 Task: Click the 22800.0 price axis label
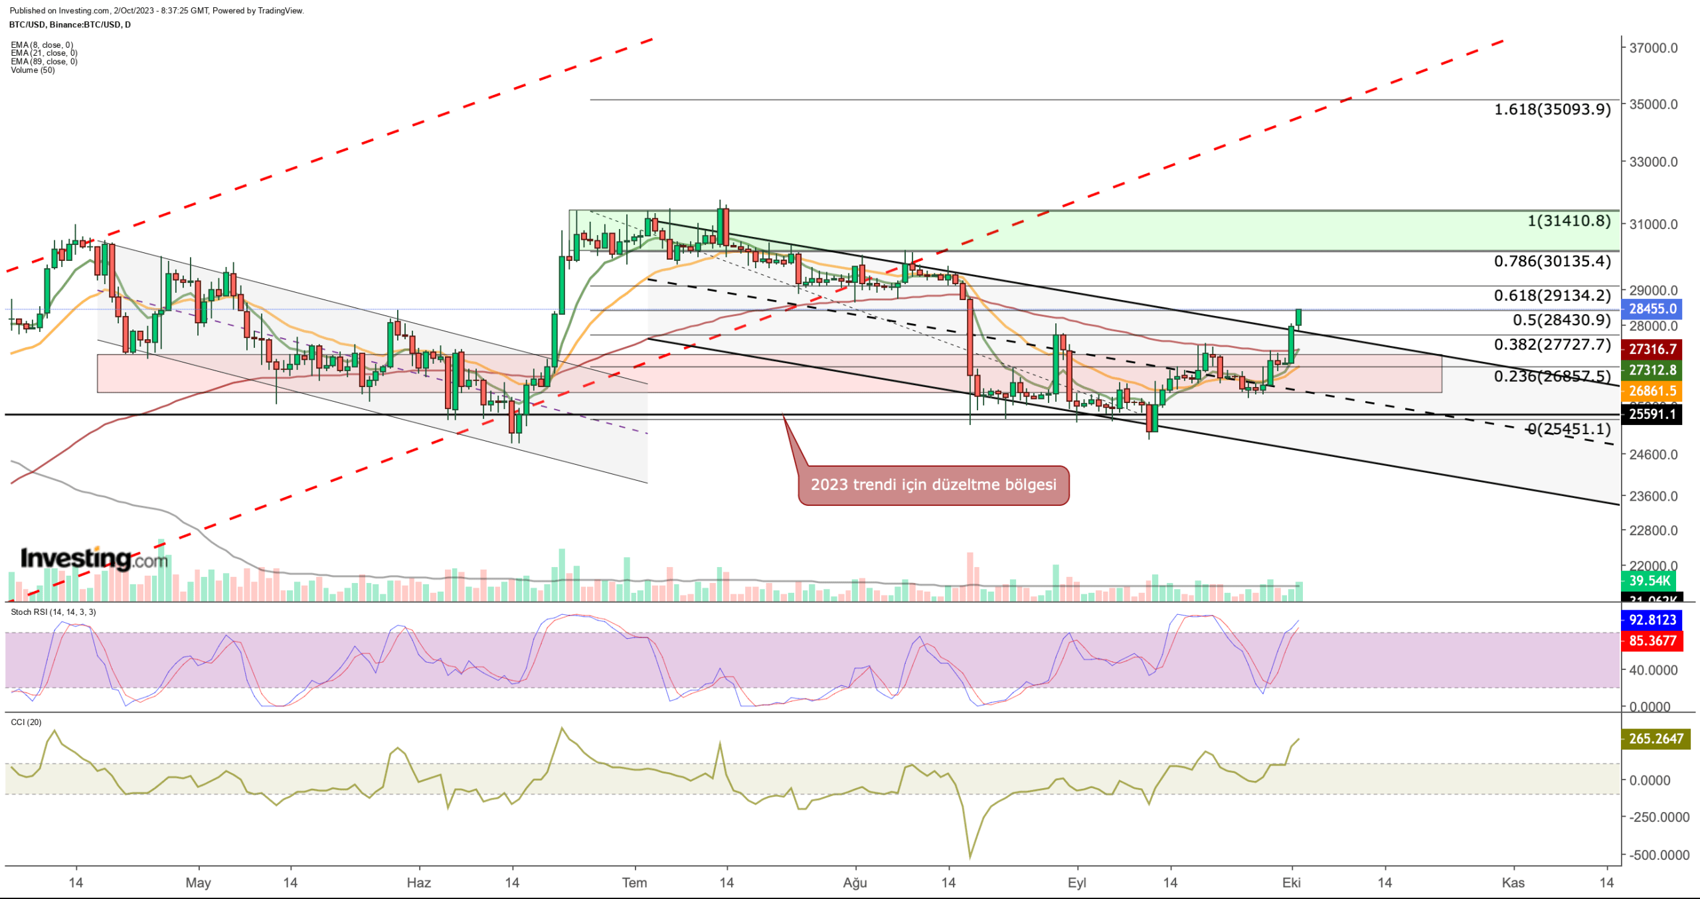tap(1654, 531)
